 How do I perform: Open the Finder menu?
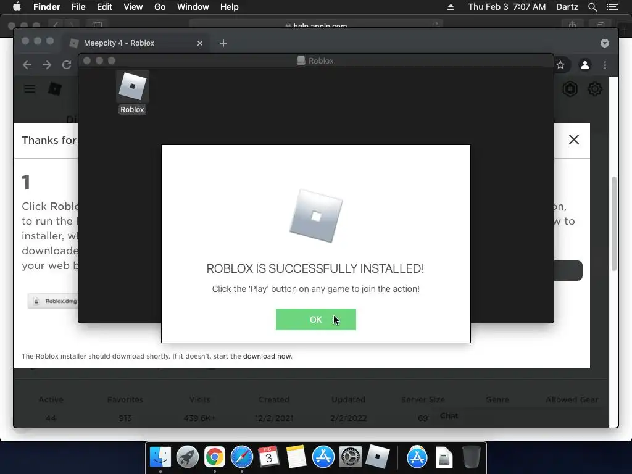coord(47,7)
